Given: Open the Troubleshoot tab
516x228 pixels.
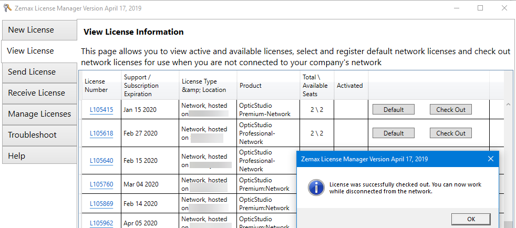Looking at the screenshot, I should pos(39,135).
